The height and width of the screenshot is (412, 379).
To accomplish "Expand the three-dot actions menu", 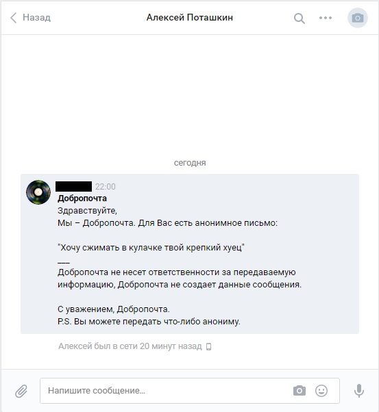I will 326,18.
